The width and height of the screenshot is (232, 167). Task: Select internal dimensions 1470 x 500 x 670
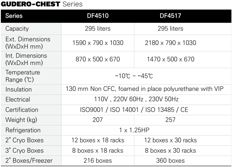(171, 59)
